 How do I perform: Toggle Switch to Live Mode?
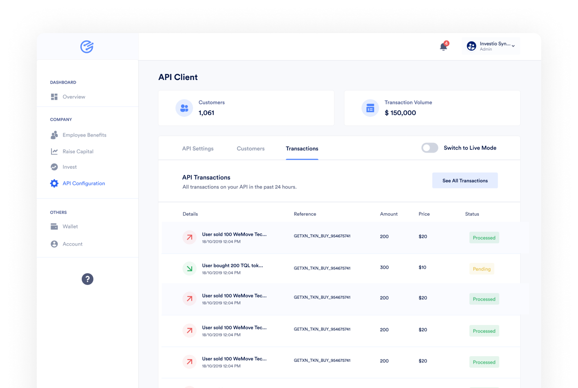coord(430,148)
